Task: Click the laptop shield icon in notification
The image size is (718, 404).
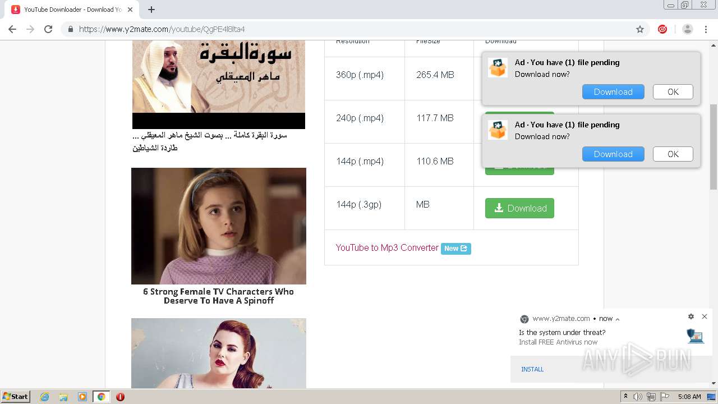Action: pyautogui.click(x=695, y=336)
